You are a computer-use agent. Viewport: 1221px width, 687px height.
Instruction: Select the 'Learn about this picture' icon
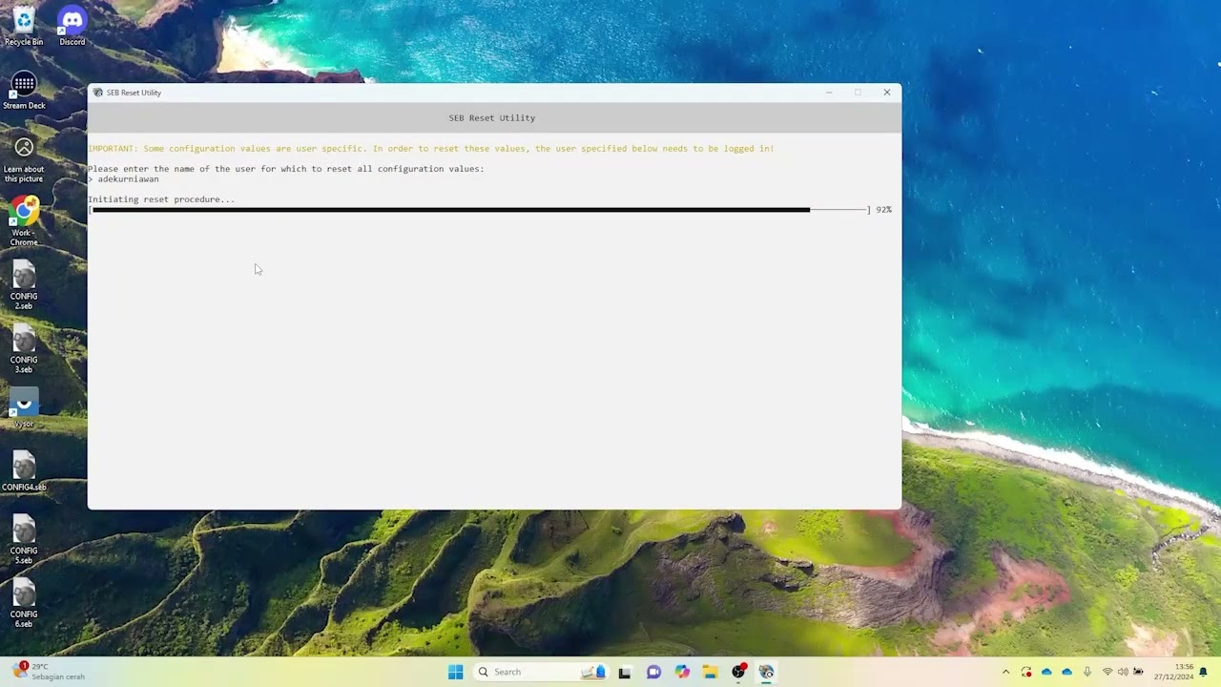pos(24,159)
